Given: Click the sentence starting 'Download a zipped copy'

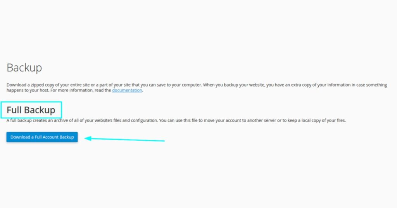Looking at the screenshot, I should point(105,85).
